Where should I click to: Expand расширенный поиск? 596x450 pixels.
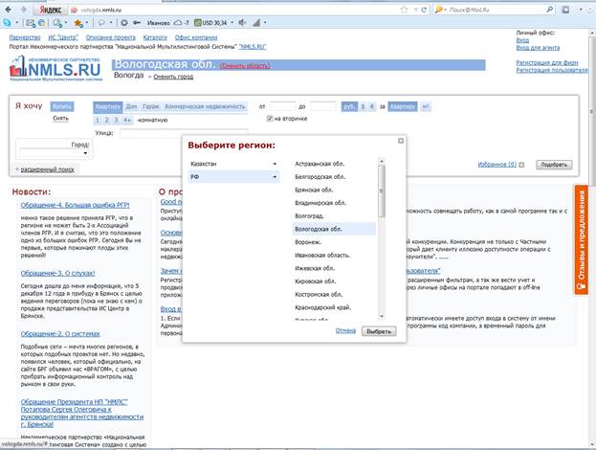click(x=47, y=169)
